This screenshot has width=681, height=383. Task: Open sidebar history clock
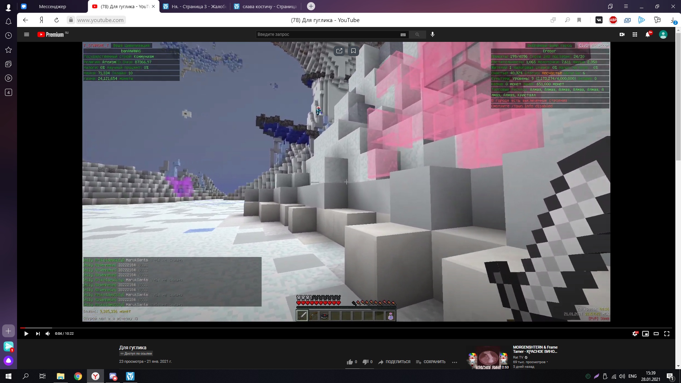coord(9,35)
